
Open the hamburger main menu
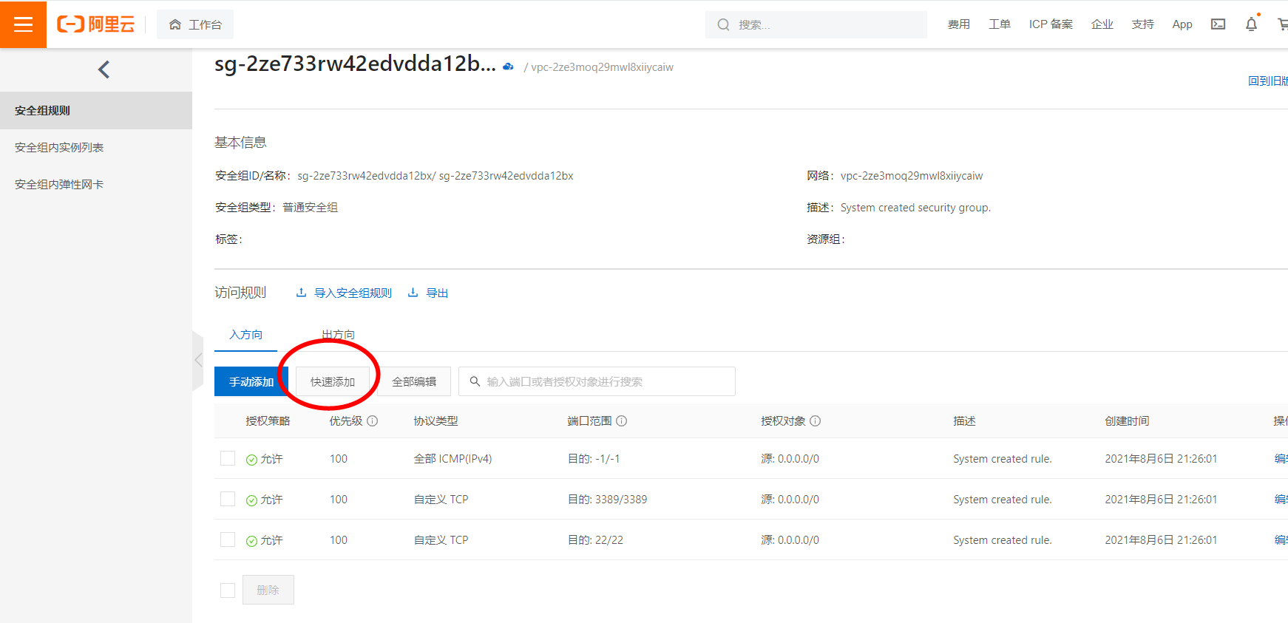click(x=23, y=24)
